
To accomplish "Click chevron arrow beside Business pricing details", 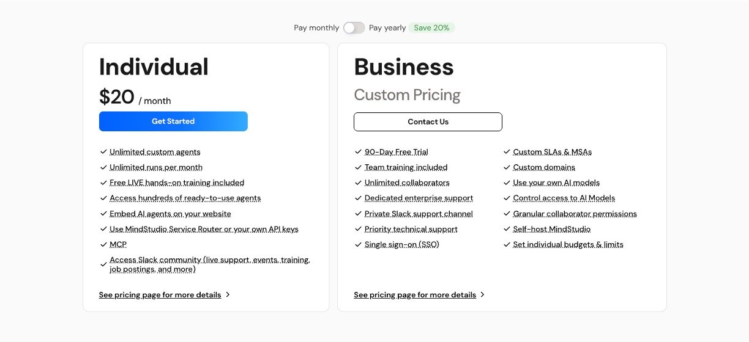I will (x=482, y=294).
